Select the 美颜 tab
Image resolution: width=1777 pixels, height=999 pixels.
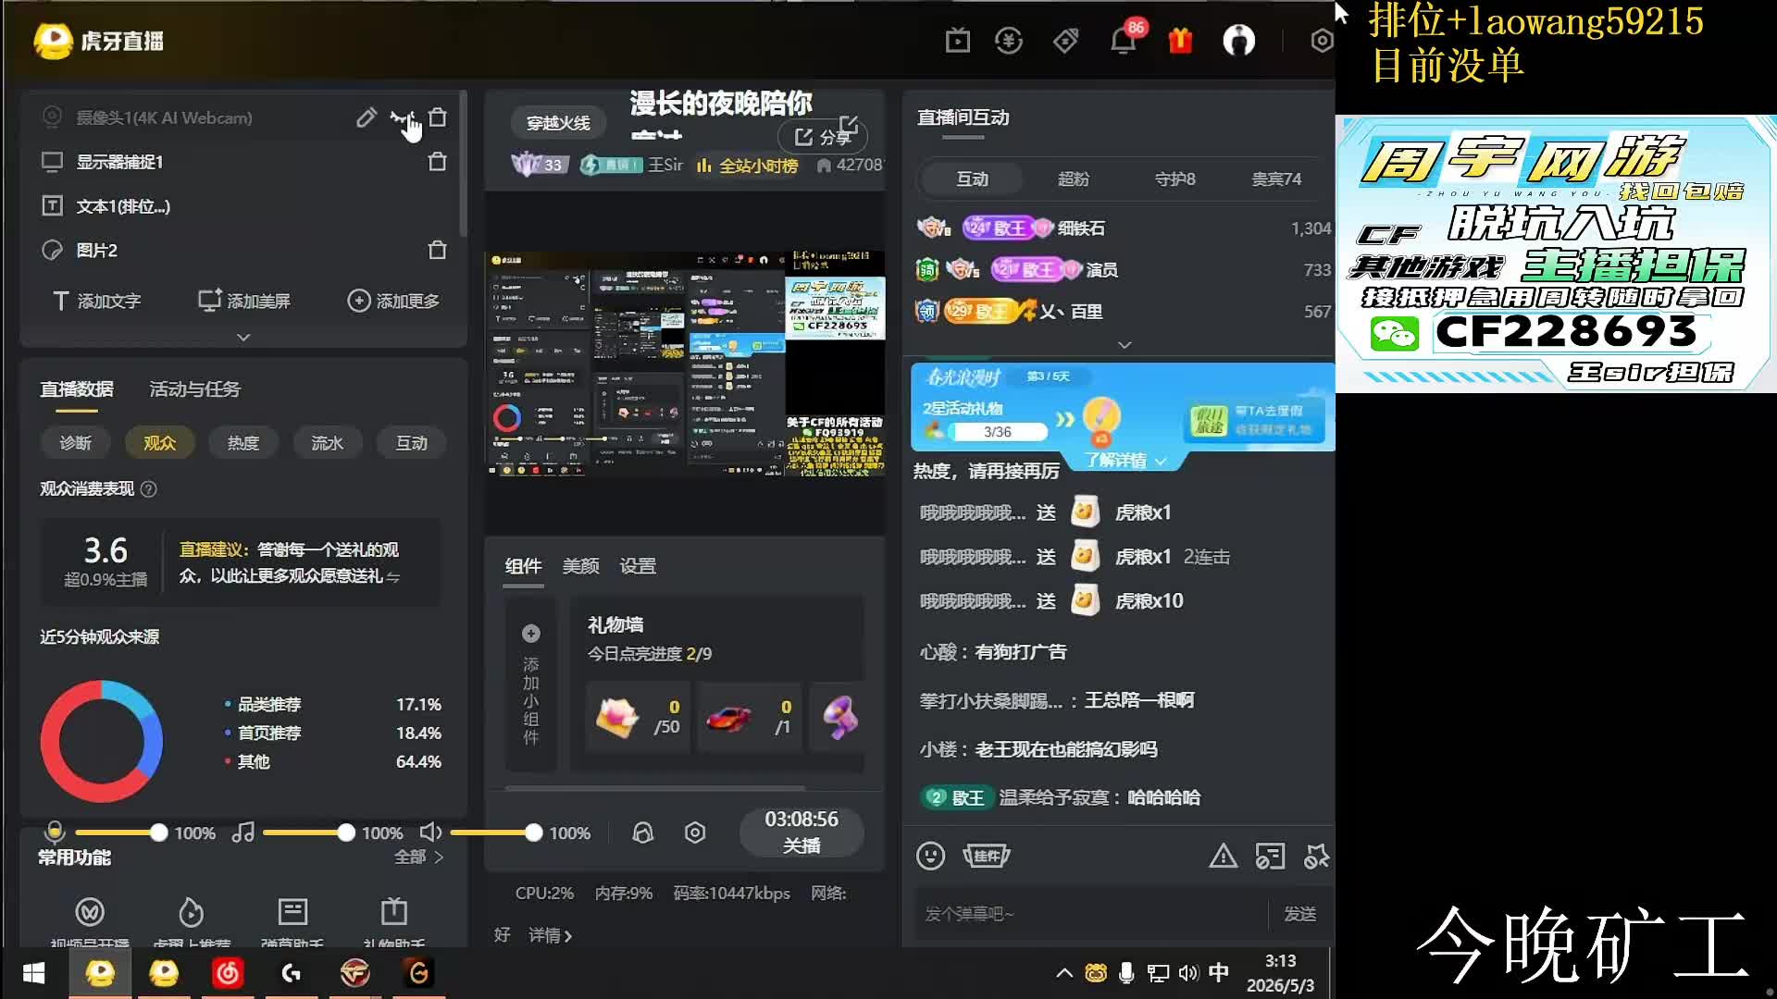pyautogui.click(x=580, y=565)
